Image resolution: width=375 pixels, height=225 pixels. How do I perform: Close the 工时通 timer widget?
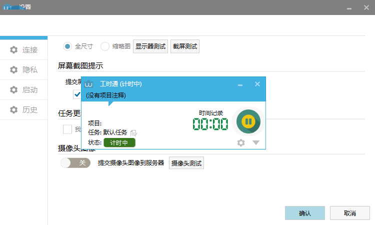tap(257, 84)
